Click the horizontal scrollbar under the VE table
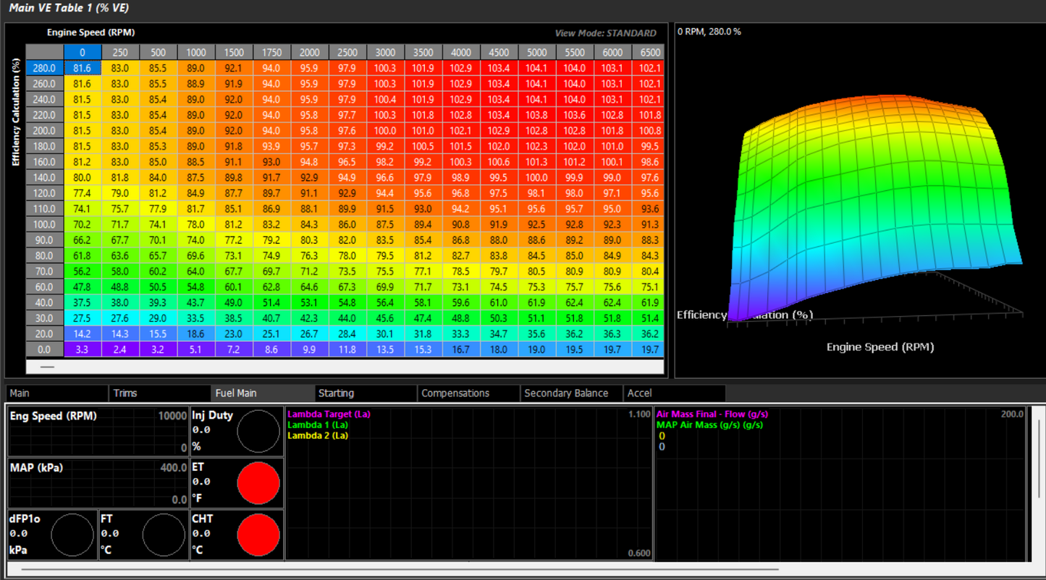This screenshot has height=580, width=1046. (x=345, y=367)
